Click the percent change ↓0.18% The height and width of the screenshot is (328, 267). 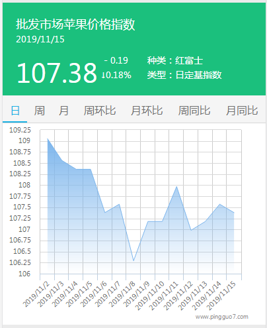click(x=116, y=75)
